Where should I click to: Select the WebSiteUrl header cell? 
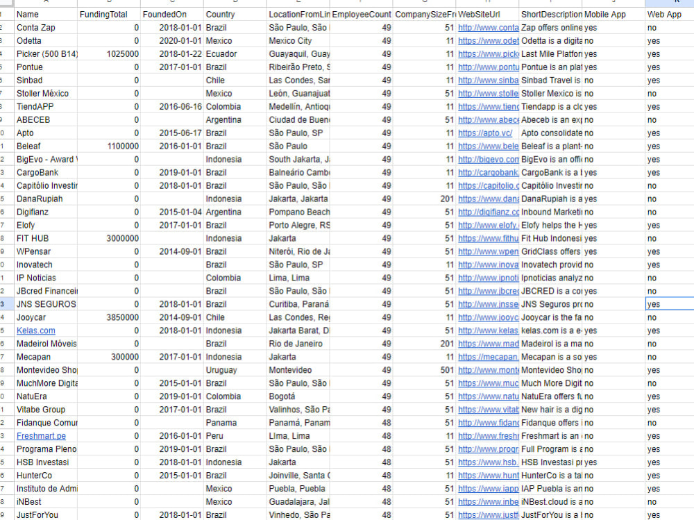[487, 14]
